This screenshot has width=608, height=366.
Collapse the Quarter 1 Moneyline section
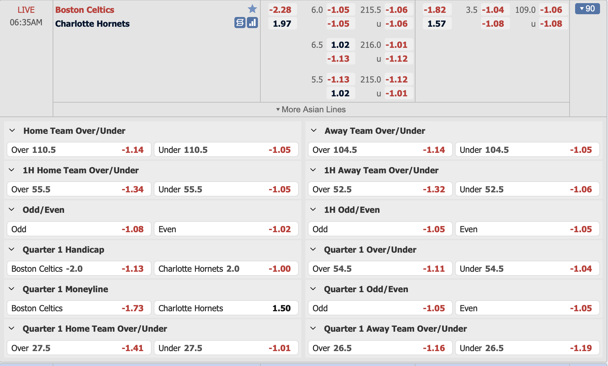[x=11, y=289]
